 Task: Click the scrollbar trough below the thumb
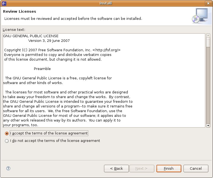coord(208,85)
